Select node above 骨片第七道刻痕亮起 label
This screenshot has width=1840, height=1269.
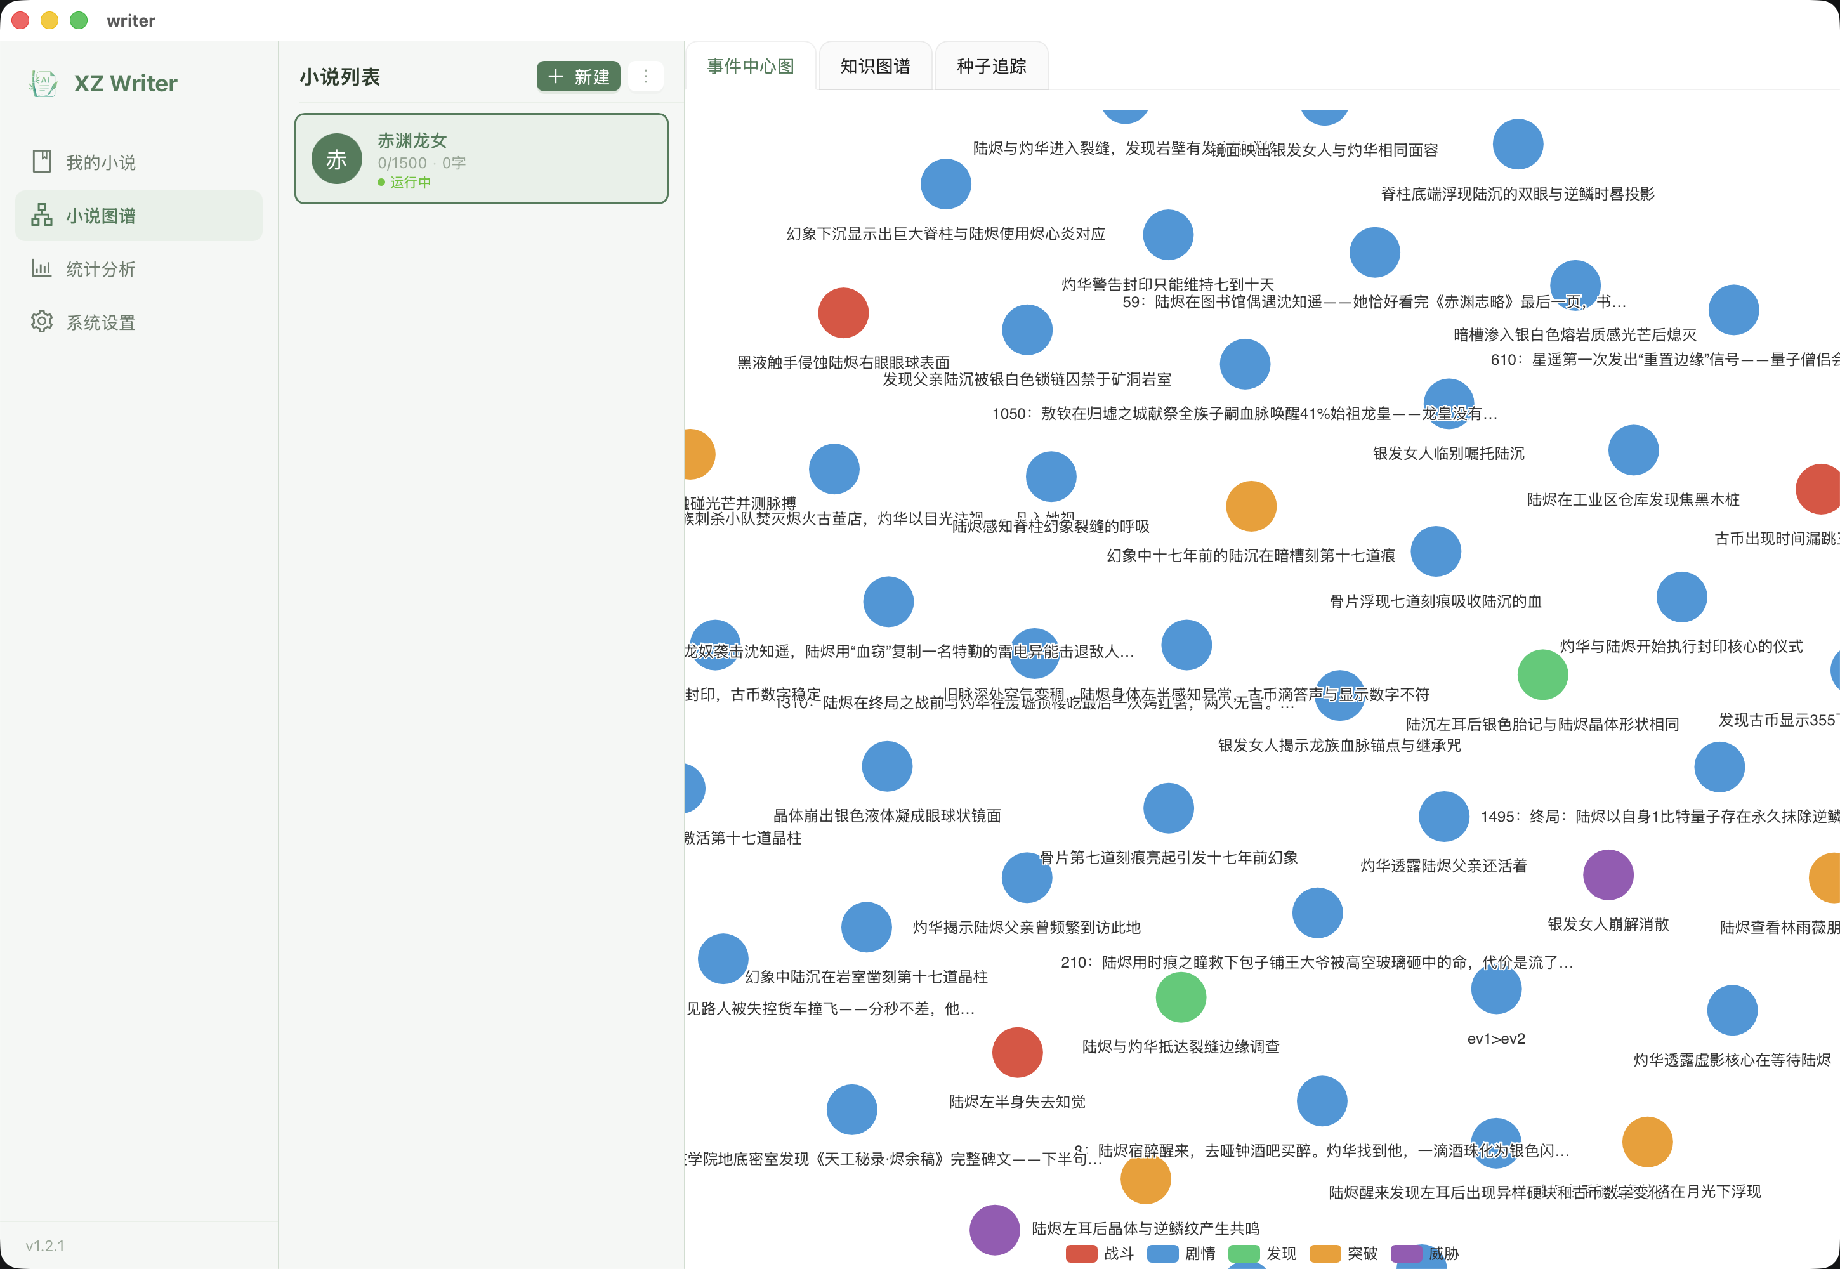pos(1168,808)
